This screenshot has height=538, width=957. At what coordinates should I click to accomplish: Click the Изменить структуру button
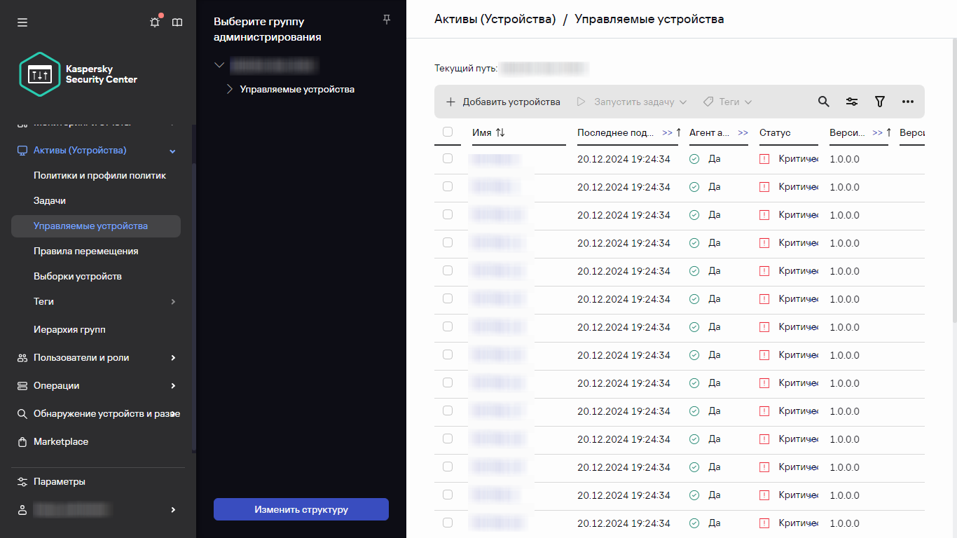click(301, 509)
